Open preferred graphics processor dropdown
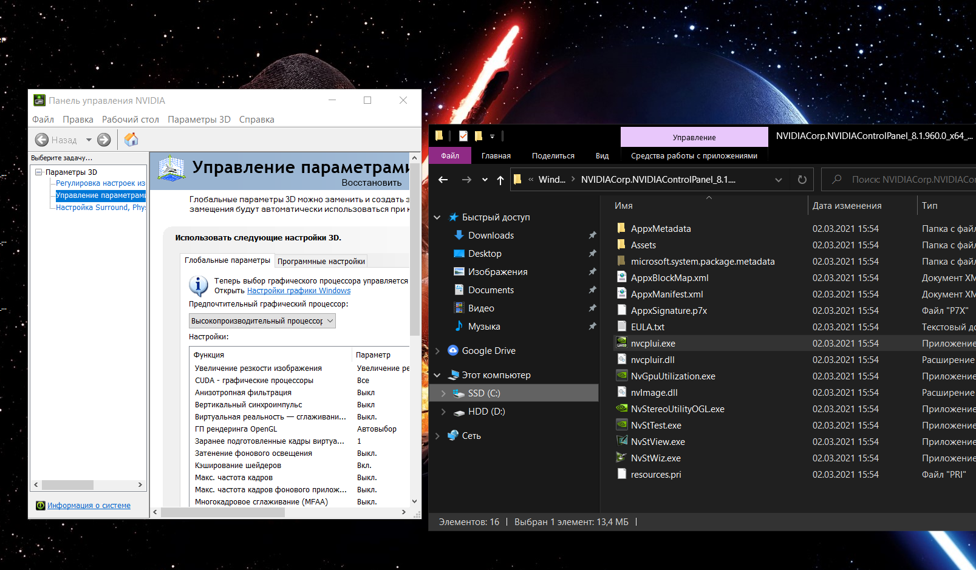Viewport: 976px width, 570px height. pyautogui.click(x=262, y=321)
